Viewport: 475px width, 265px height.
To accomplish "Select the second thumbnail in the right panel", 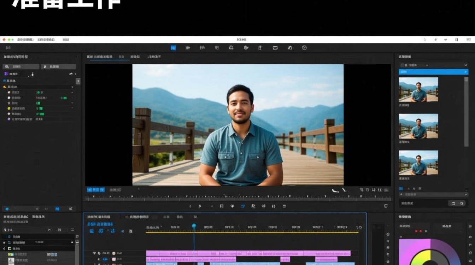I will coord(418,126).
